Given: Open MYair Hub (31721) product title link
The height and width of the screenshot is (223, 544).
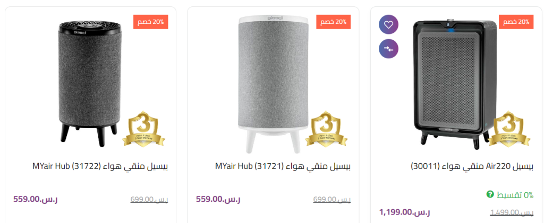Looking at the screenshot, I should coord(283,166).
